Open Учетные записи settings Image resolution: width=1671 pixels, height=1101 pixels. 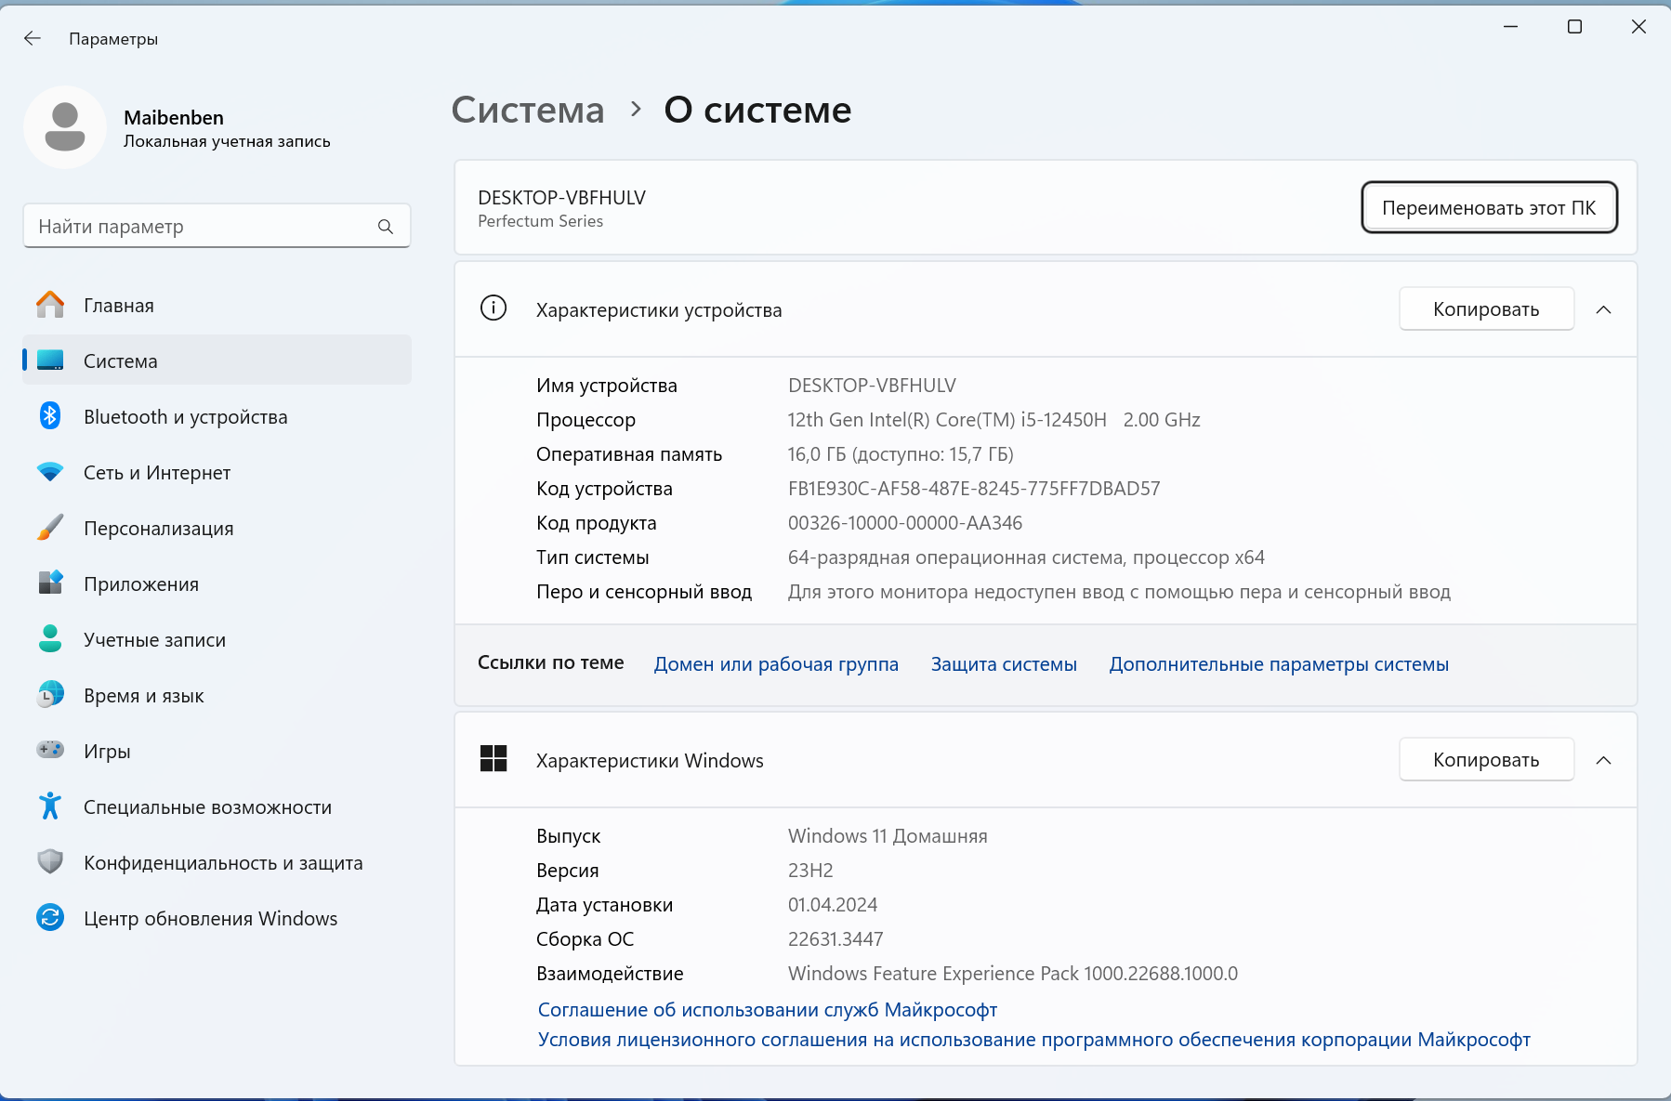click(x=217, y=639)
